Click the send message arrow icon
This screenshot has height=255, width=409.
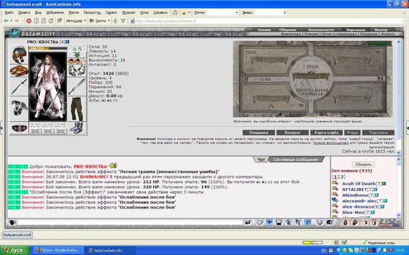(248, 222)
